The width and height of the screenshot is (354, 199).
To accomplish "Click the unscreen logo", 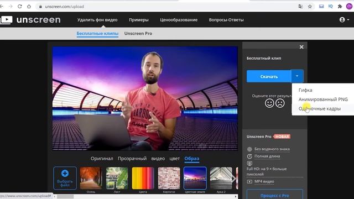I will (x=30, y=20).
